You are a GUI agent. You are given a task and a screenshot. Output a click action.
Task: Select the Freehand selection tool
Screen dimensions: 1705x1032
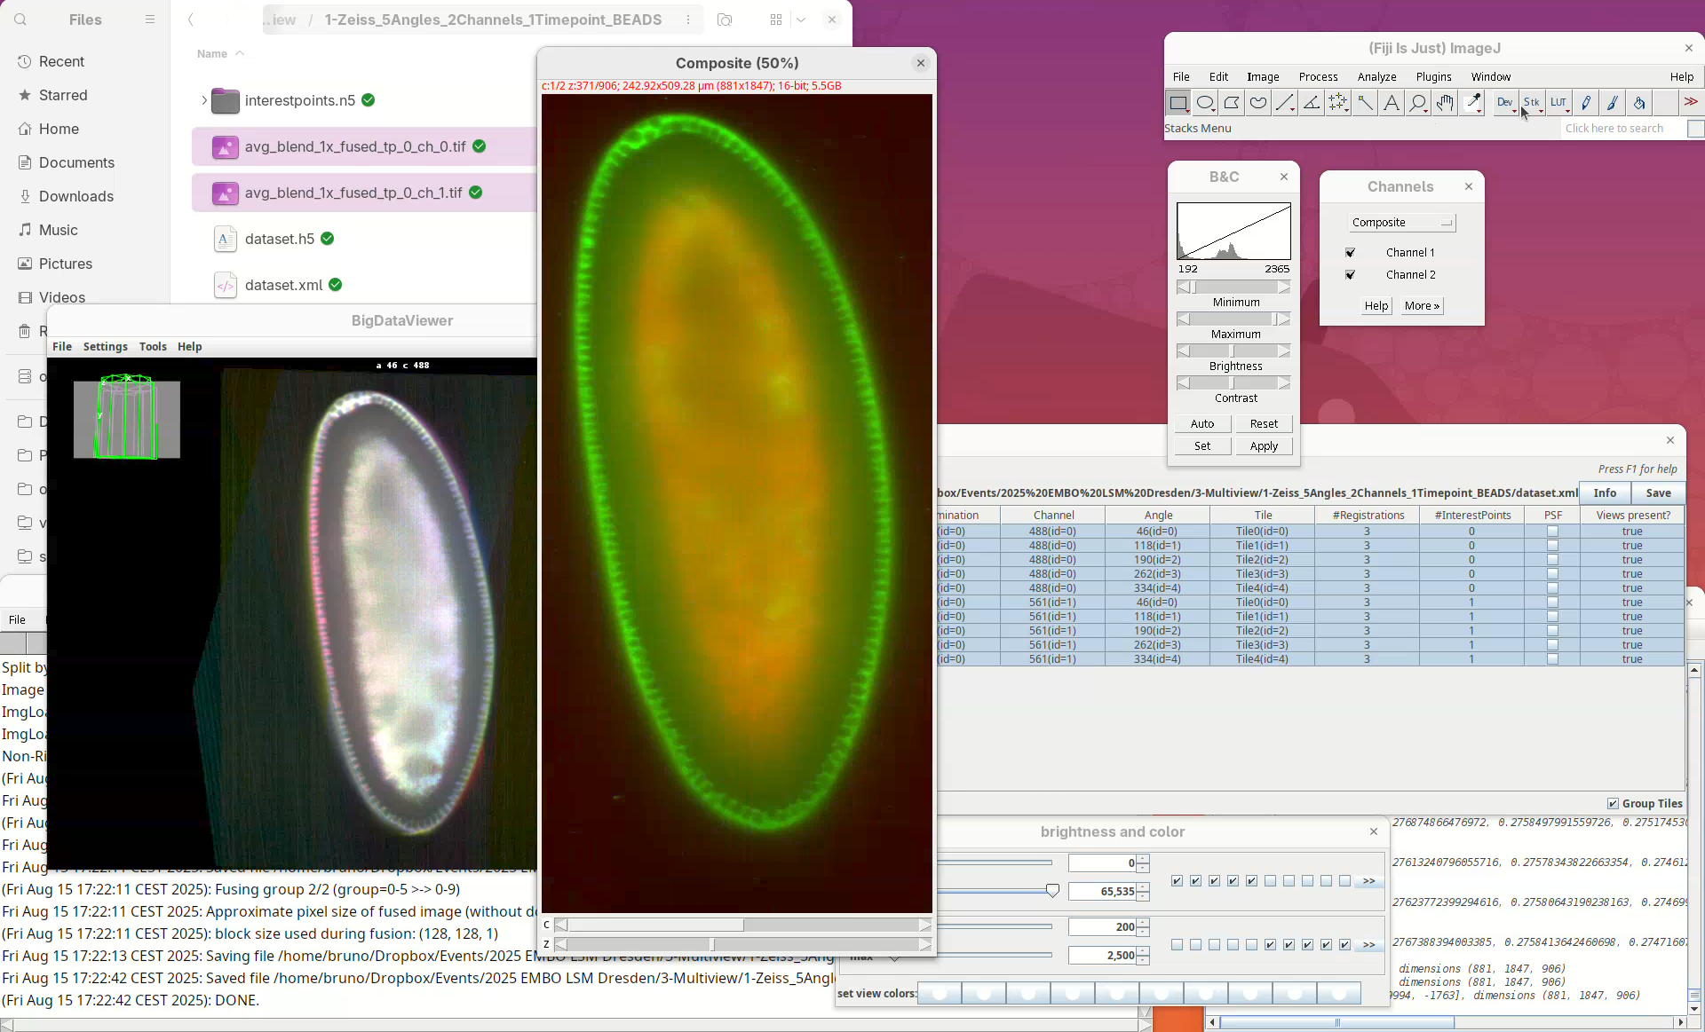point(1257,103)
